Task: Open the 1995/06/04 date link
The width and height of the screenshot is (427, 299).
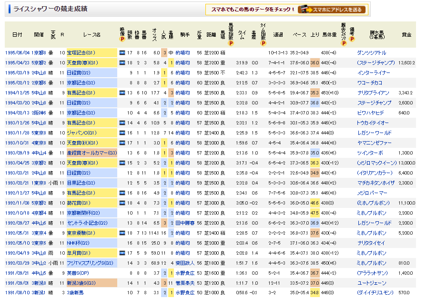Action: [17, 53]
